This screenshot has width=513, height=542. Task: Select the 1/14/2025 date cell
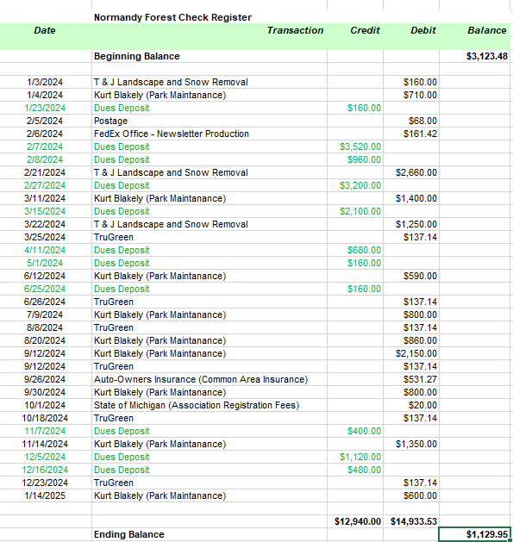[46, 495]
